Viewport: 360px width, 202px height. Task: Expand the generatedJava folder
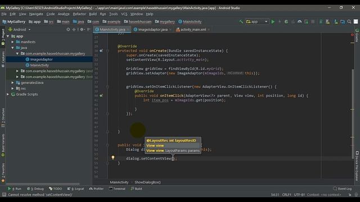12,82
